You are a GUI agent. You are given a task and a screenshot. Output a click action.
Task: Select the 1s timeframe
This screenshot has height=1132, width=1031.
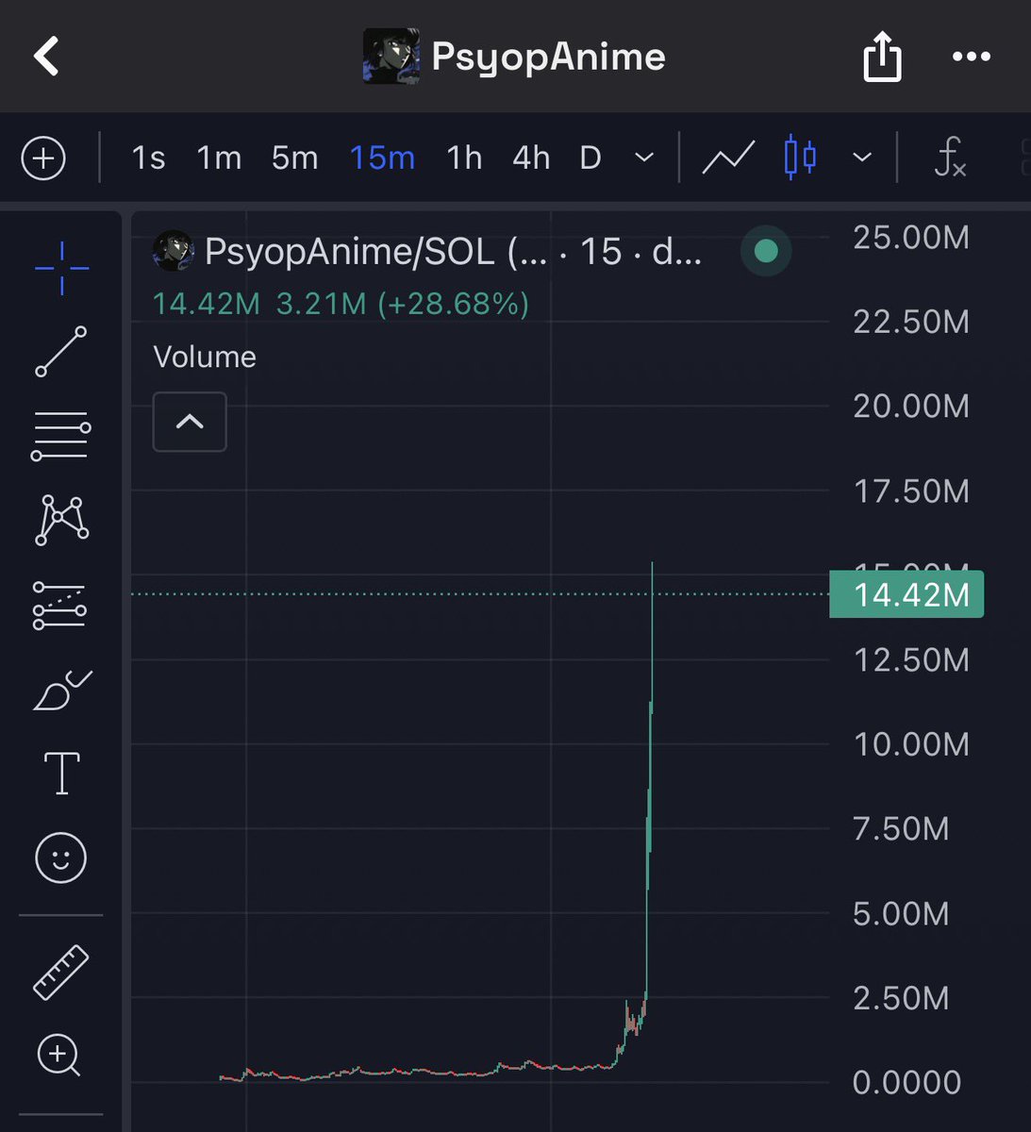148,158
